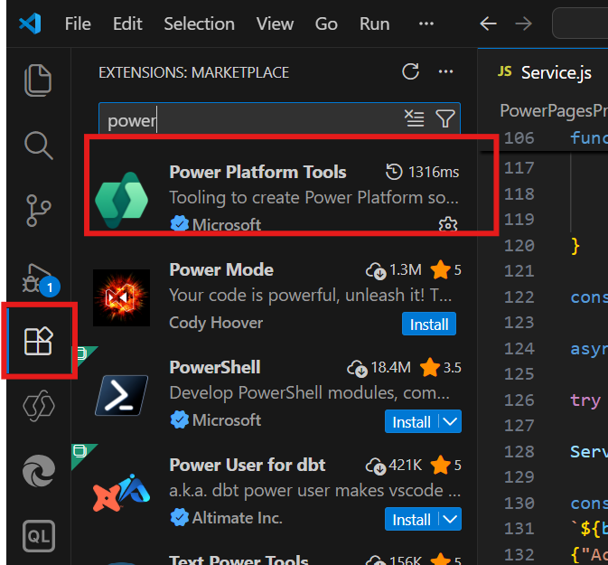Install the Power Mode extension
This screenshot has width=608, height=565.
click(429, 324)
